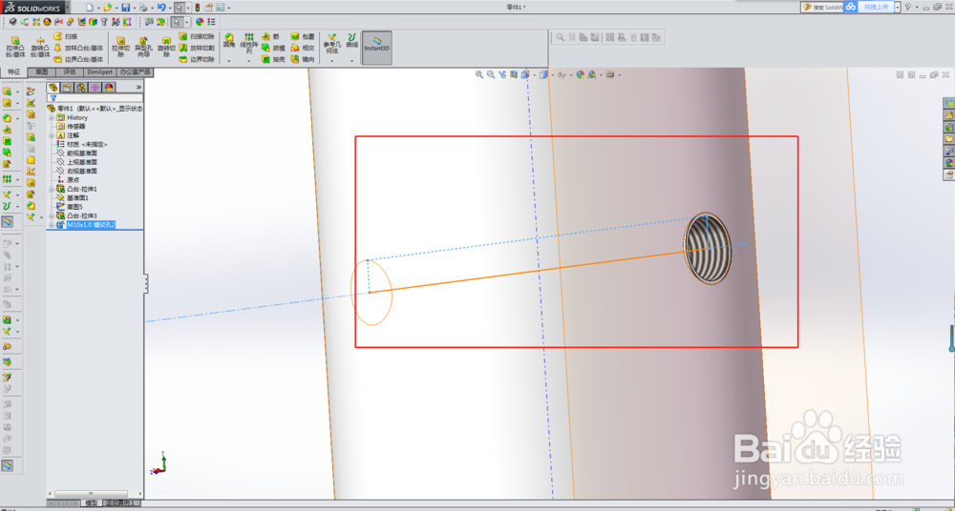The height and width of the screenshot is (511, 955).
Task: Select the 圆角 fillet tool
Action: [229, 41]
